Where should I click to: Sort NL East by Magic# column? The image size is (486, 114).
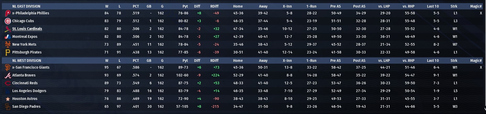[476, 6]
